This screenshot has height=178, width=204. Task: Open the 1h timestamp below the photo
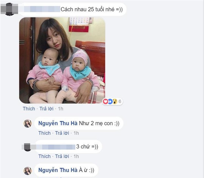[61, 109]
